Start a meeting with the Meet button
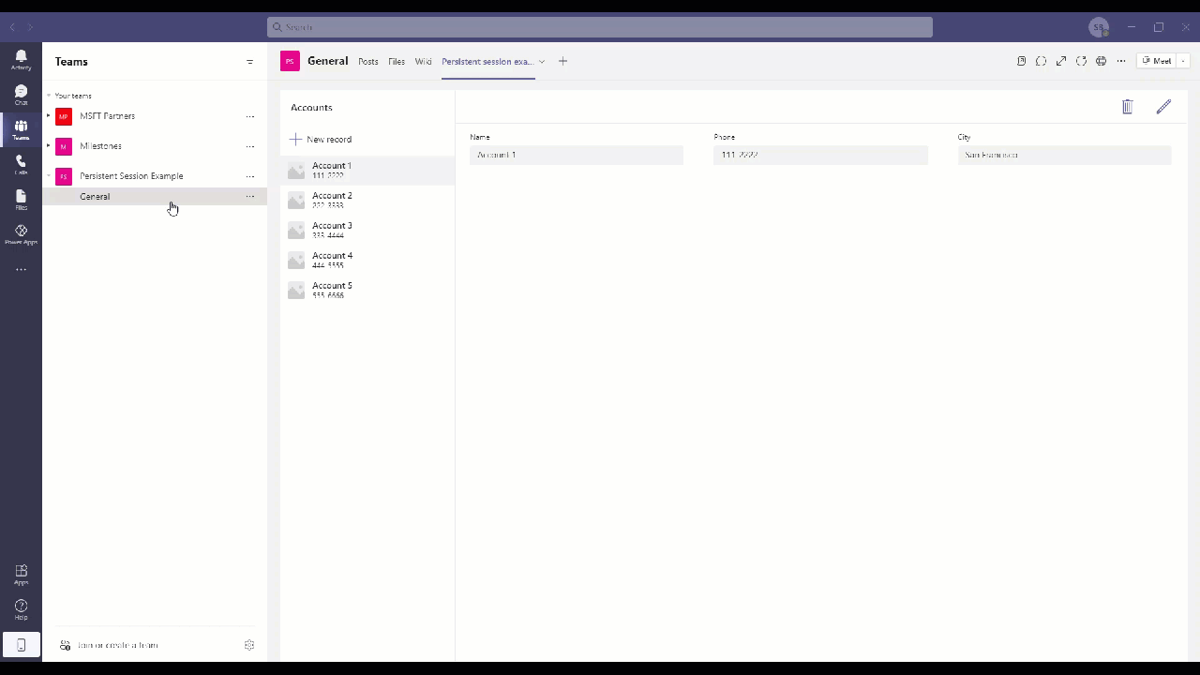1200x675 pixels. pos(1157,61)
